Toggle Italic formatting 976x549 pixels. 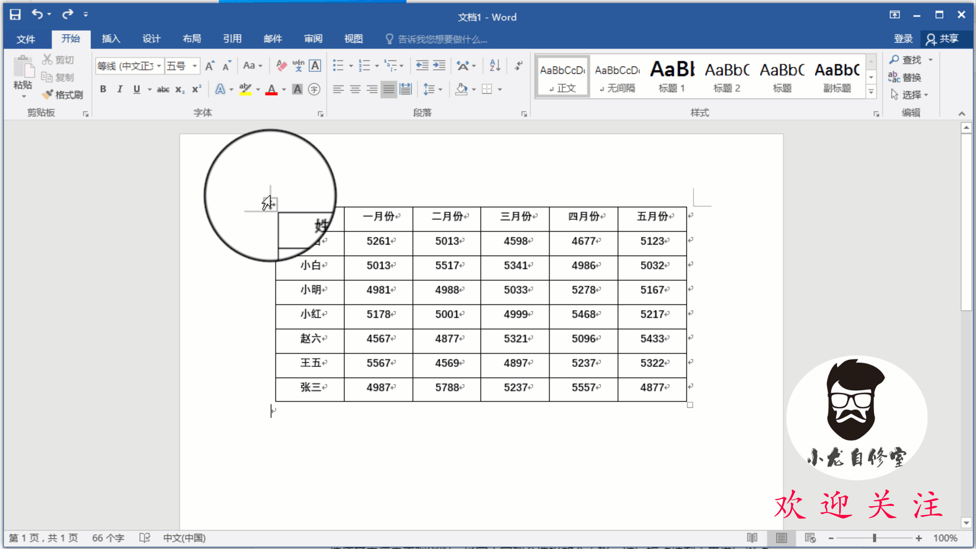tap(119, 89)
